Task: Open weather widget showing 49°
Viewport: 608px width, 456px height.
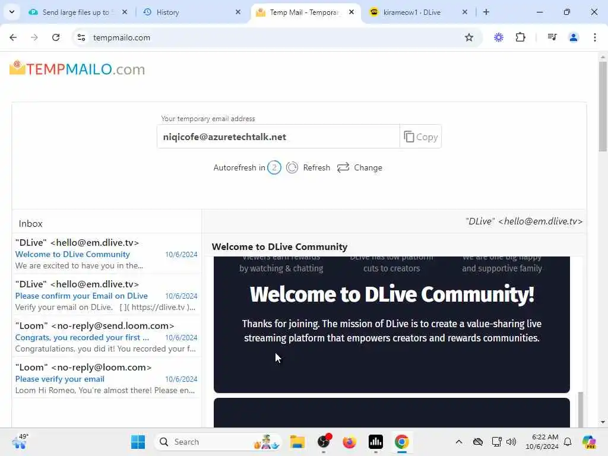Action: [20, 442]
